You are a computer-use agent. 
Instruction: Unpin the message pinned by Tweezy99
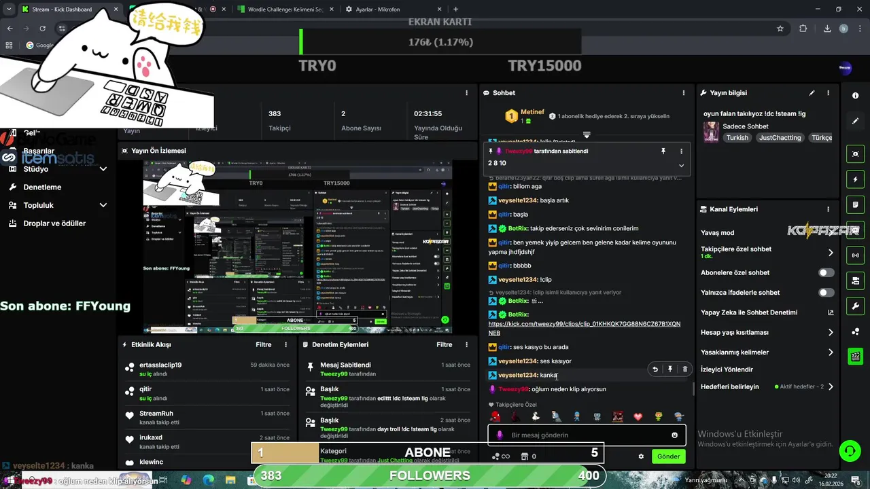coord(663,151)
